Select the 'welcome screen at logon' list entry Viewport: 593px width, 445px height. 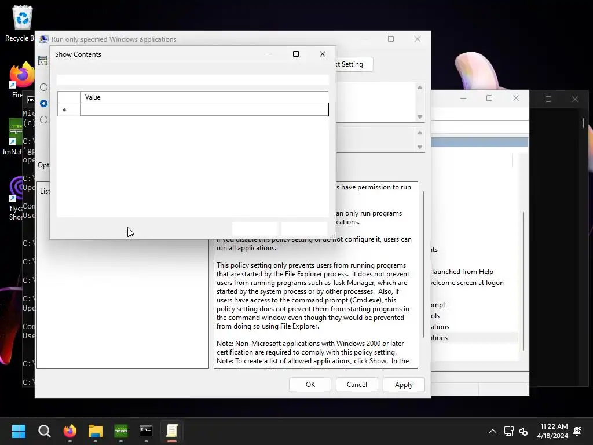467,283
